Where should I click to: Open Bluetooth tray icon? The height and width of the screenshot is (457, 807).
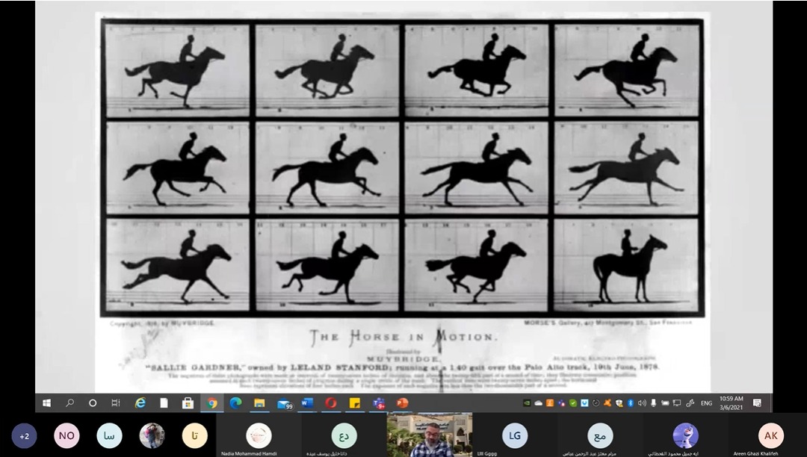pos(631,403)
